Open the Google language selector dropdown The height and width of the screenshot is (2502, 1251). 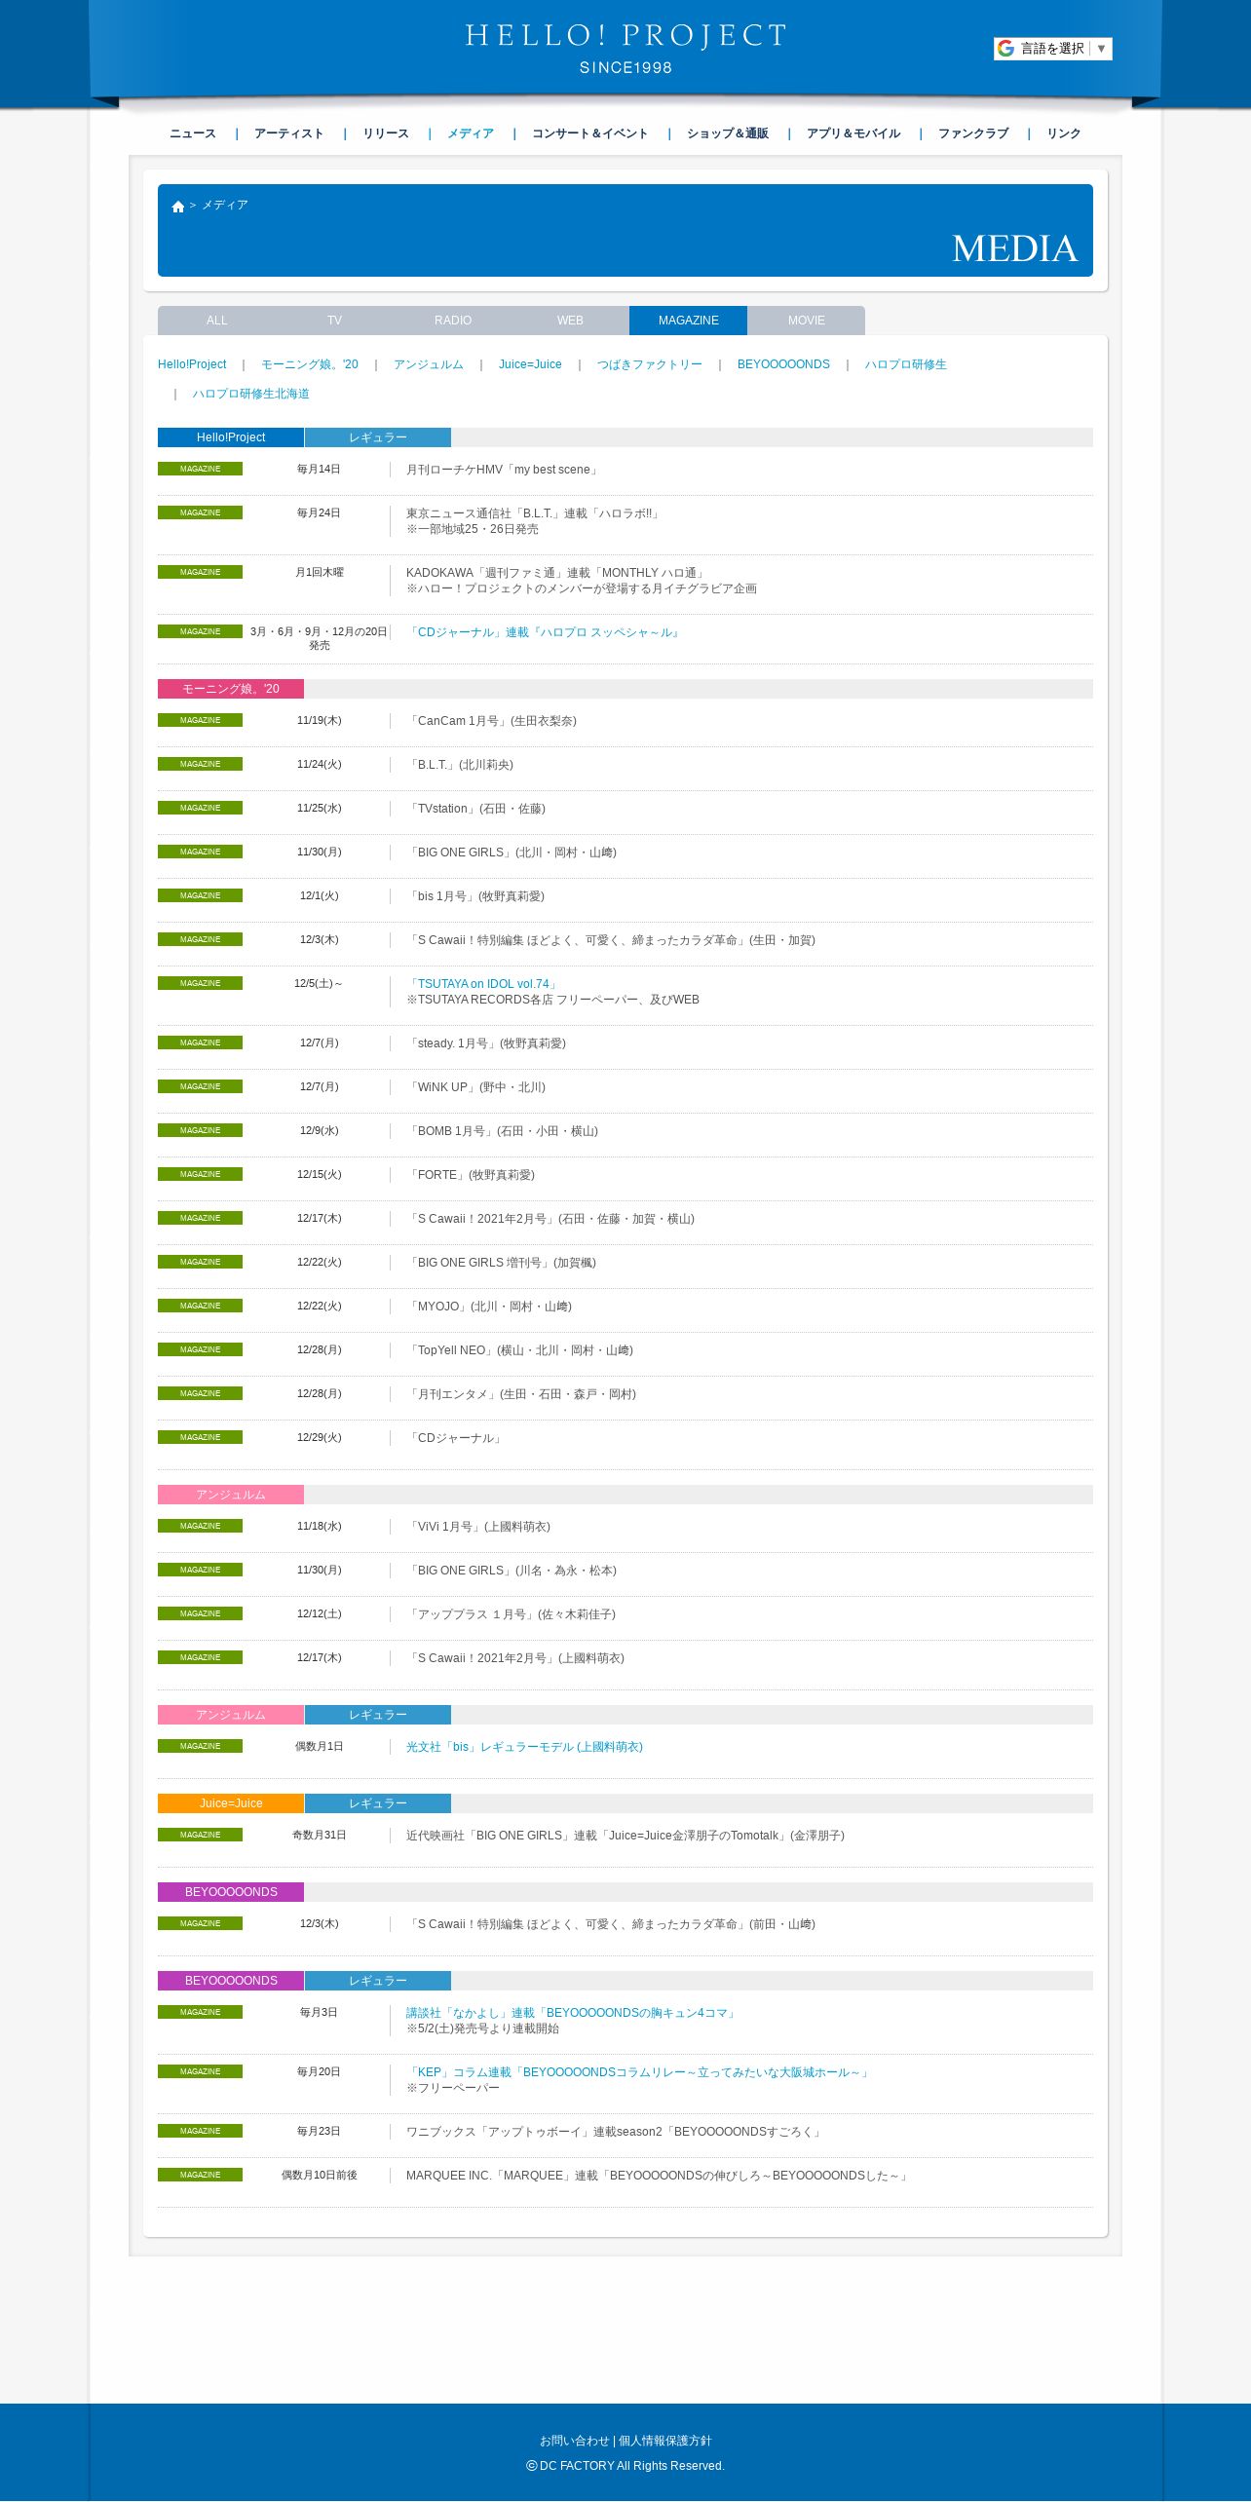click(x=1052, y=49)
